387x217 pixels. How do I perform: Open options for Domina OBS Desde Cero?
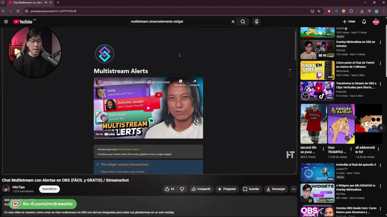click(380, 209)
